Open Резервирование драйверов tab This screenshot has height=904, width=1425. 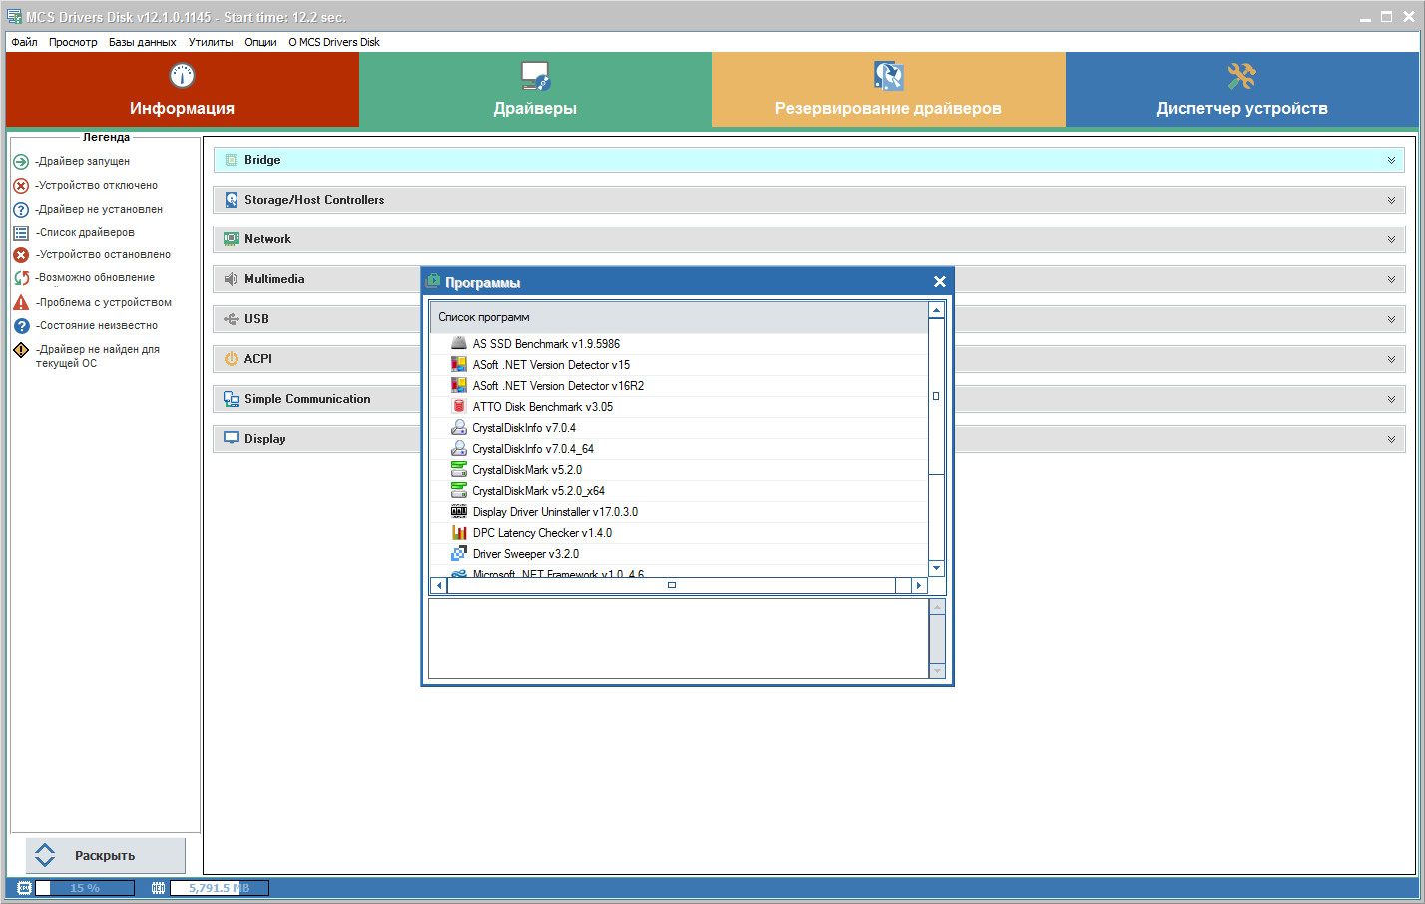pyautogui.click(x=889, y=90)
